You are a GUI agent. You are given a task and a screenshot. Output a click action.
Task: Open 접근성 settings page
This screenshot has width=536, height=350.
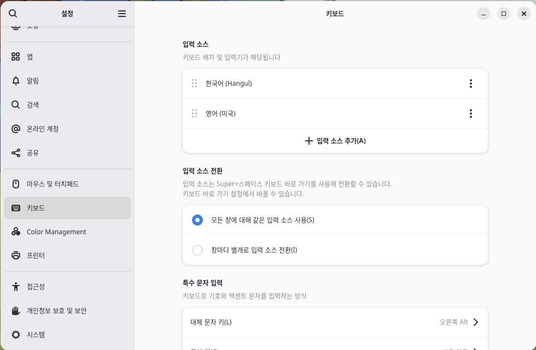point(67,287)
